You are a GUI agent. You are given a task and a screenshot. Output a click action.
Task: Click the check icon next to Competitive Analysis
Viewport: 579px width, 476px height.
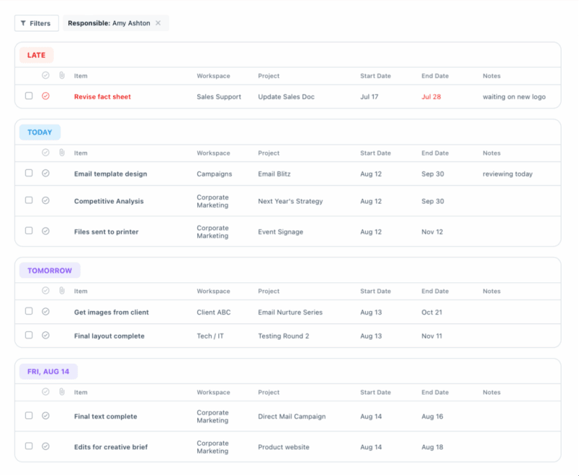pos(45,201)
